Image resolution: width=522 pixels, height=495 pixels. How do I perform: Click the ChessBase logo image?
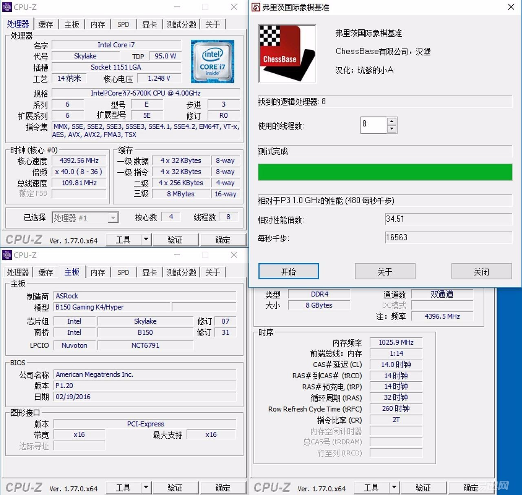(x=287, y=53)
